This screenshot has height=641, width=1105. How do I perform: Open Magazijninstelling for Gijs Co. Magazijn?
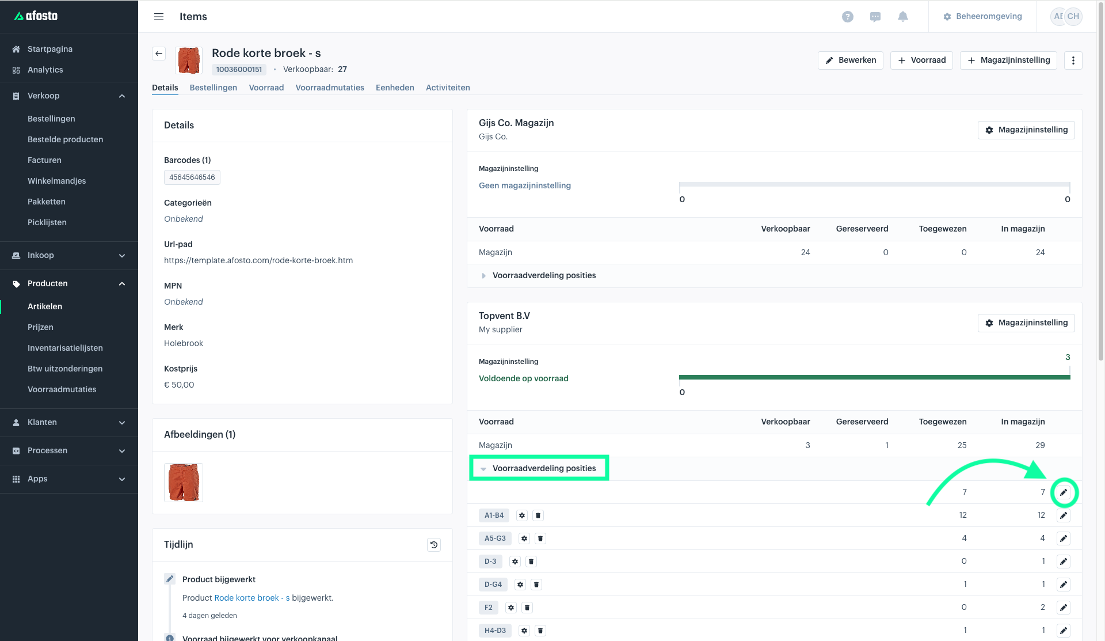click(x=1026, y=130)
